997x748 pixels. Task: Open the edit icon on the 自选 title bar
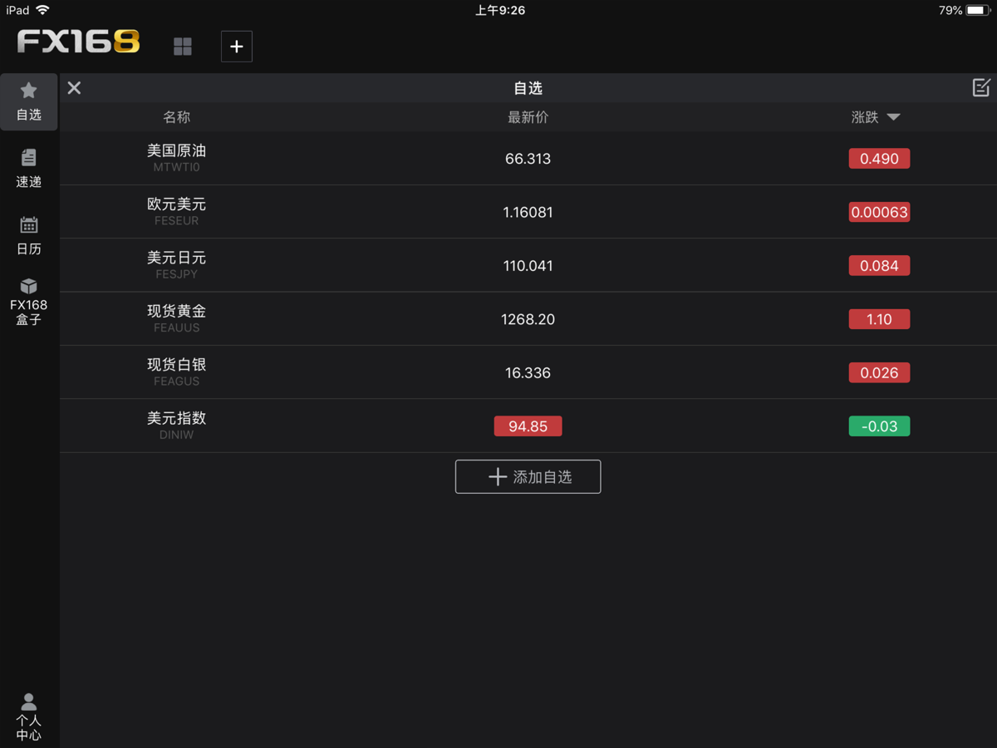click(981, 87)
